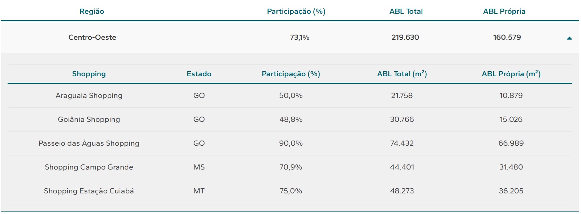
Task: Click the Estado column header
Action: pyautogui.click(x=199, y=74)
